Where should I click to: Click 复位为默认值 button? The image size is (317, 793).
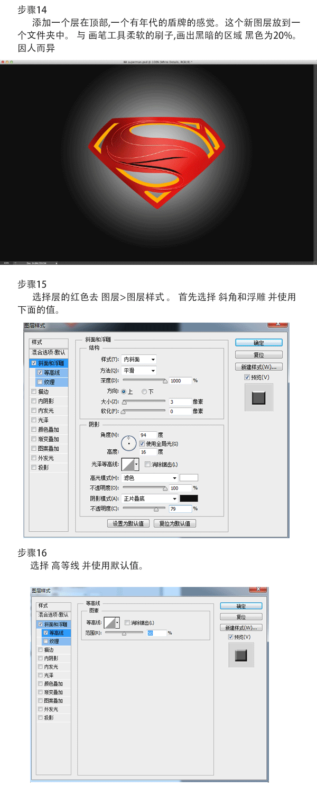[175, 523]
